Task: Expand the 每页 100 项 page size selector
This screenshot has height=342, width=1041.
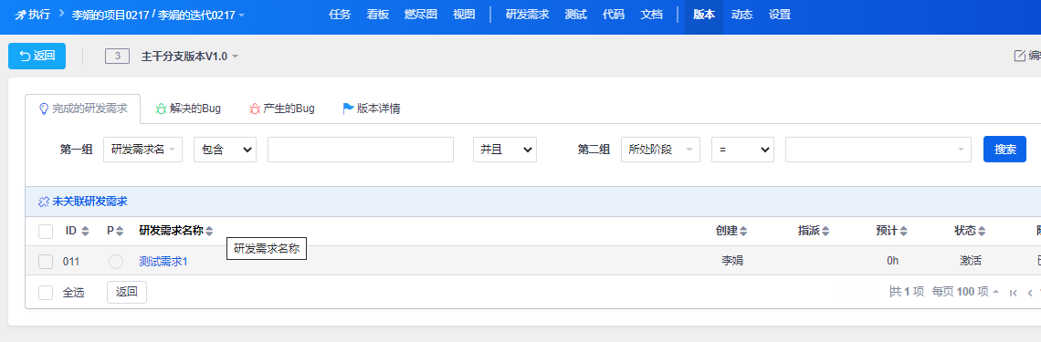Action: (x=966, y=292)
